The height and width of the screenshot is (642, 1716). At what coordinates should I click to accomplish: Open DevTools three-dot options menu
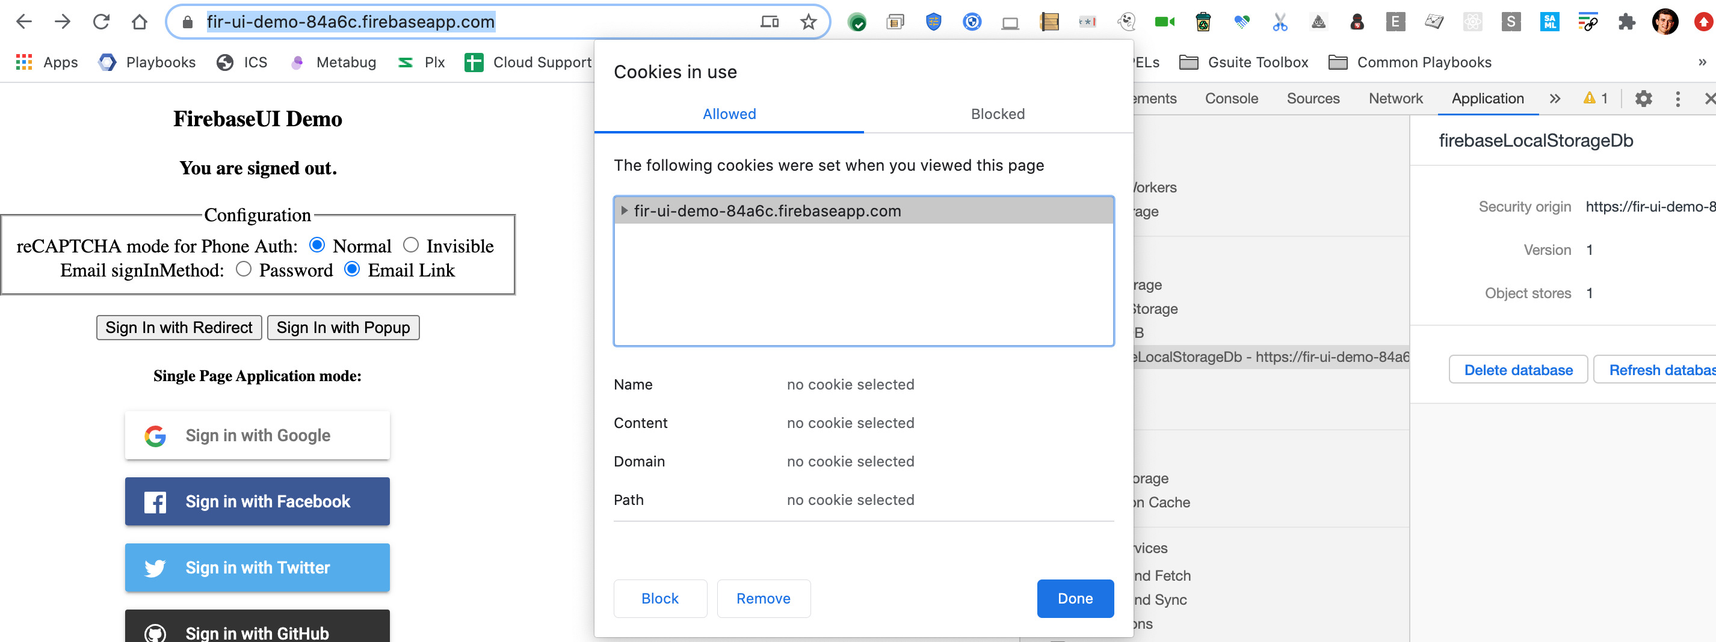pos(1677,99)
